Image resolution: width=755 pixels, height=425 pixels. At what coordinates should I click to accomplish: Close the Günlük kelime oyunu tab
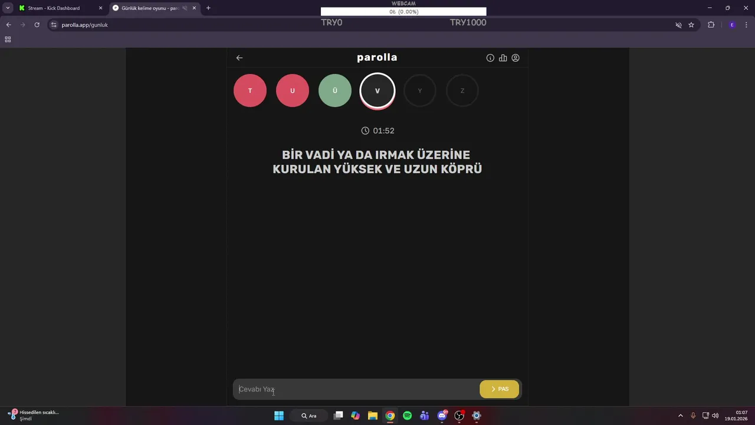[194, 8]
